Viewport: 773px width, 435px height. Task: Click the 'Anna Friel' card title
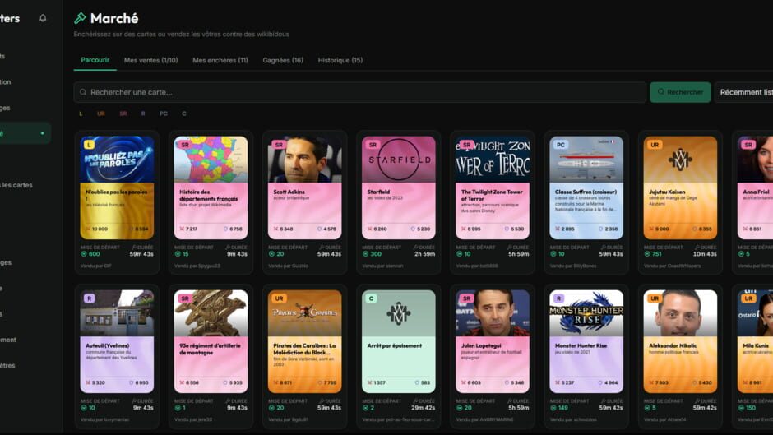(x=756, y=192)
